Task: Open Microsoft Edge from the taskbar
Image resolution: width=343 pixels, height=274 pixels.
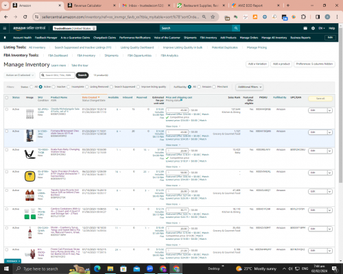Action: 97,269
